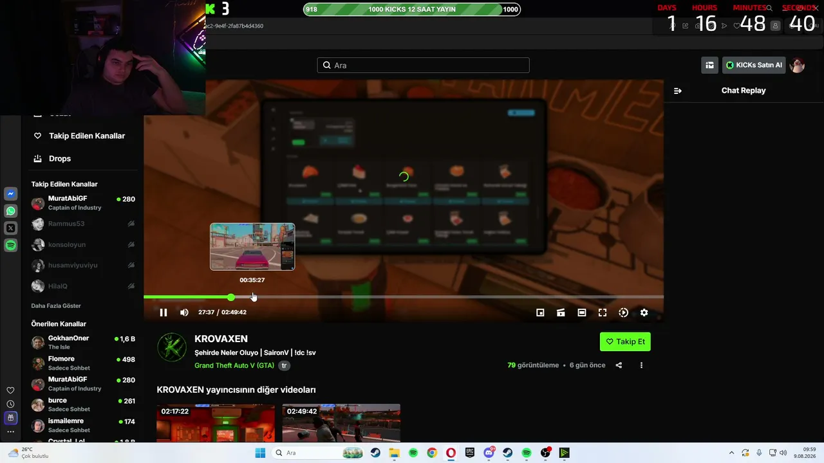This screenshot has width=824, height=463.
Task: Open history clock icon in browser sidebar
Action: (10, 404)
